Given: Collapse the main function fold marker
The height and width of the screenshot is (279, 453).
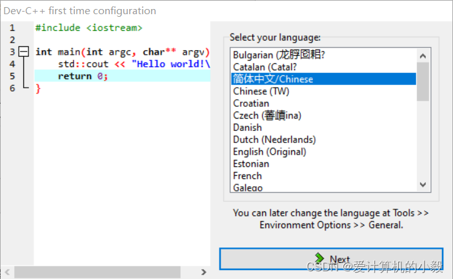Looking at the screenshot, I should point(23,52).
